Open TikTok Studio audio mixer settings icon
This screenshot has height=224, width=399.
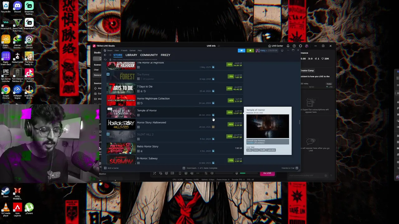[x=206, y=173]
